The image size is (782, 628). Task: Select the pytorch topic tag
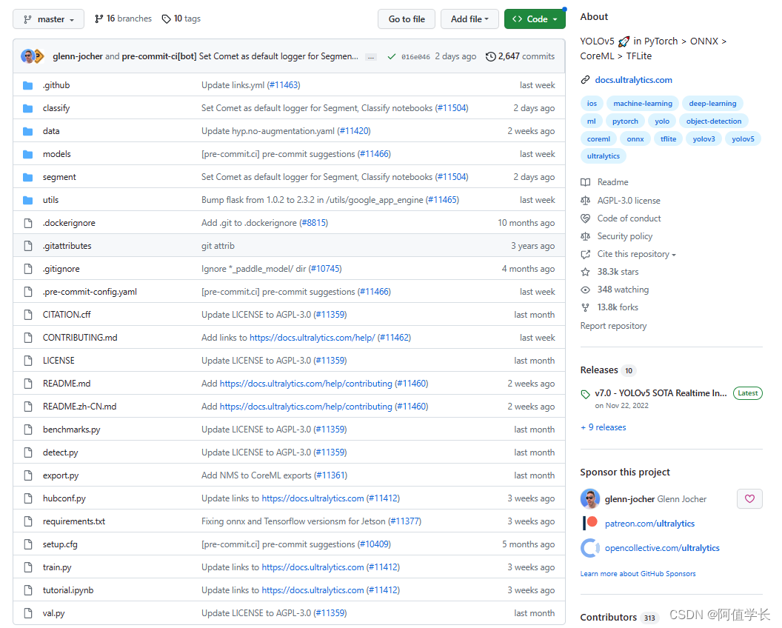[x=625, y=121]
